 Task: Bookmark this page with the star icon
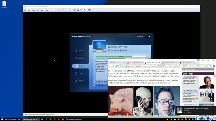[210, 66]
